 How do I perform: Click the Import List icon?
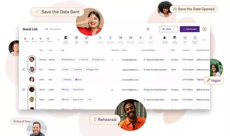coord(185,39)
